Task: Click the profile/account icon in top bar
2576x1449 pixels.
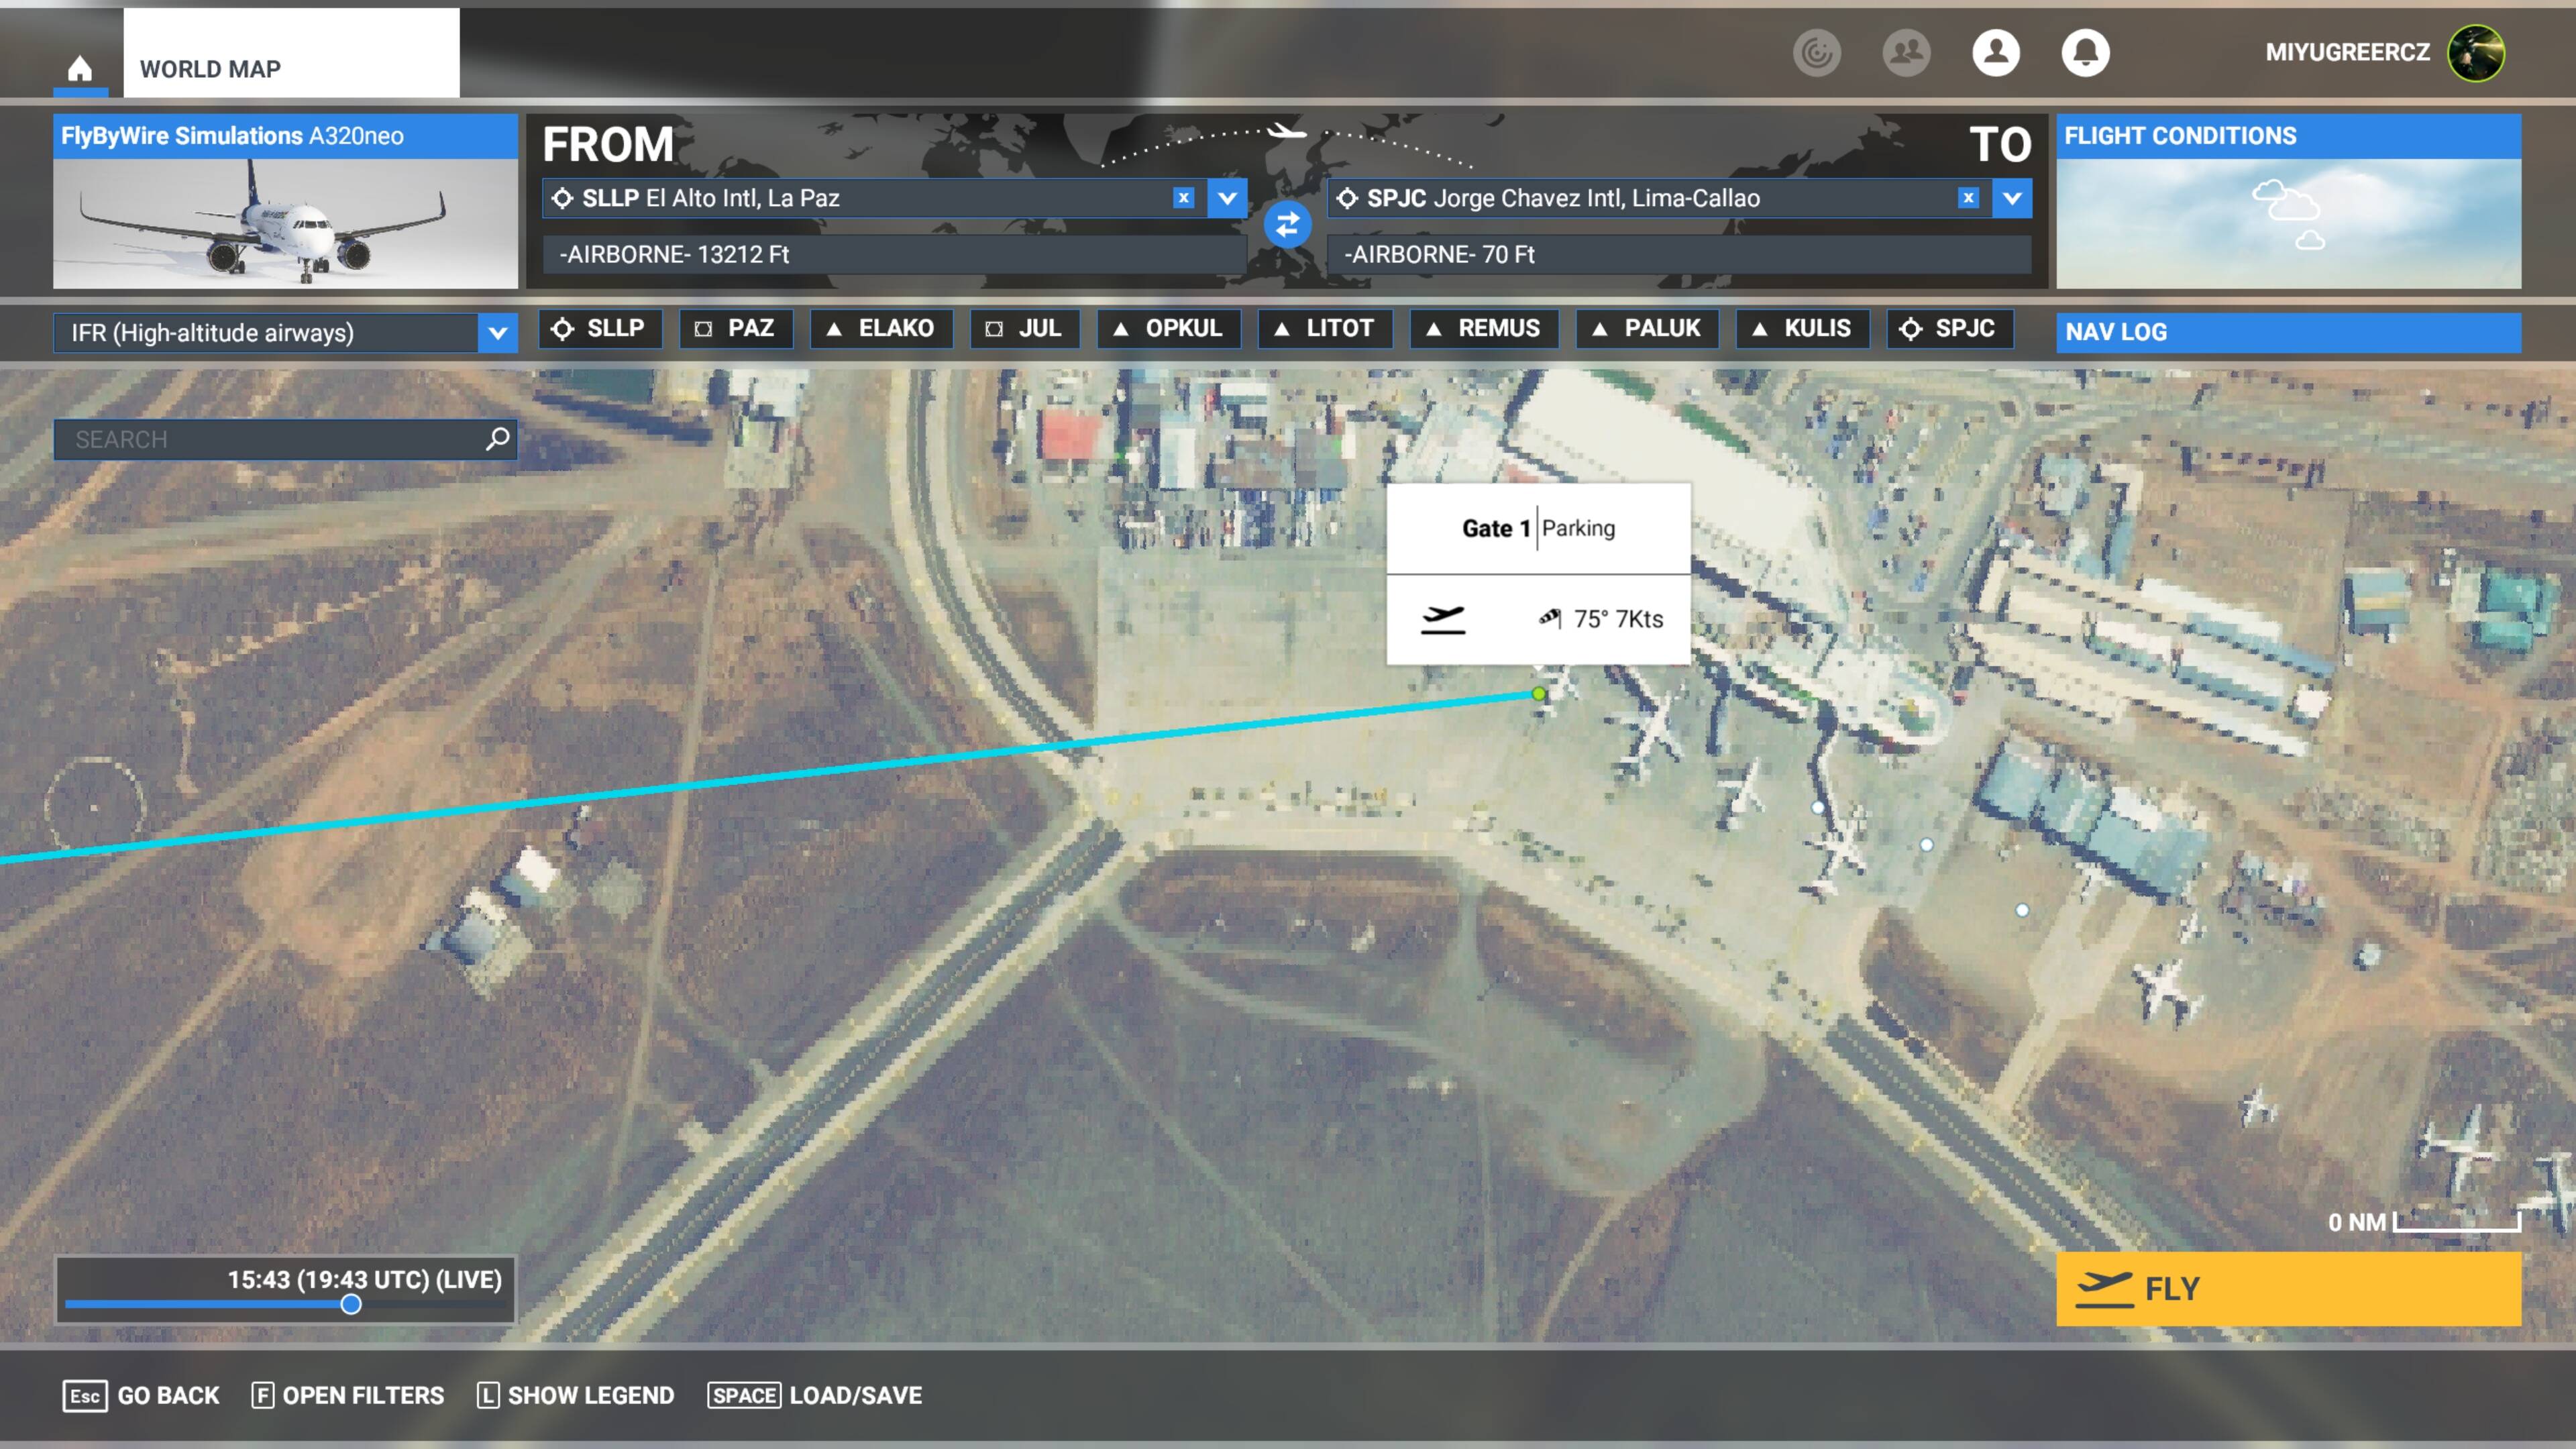Action: [1996, 51]
